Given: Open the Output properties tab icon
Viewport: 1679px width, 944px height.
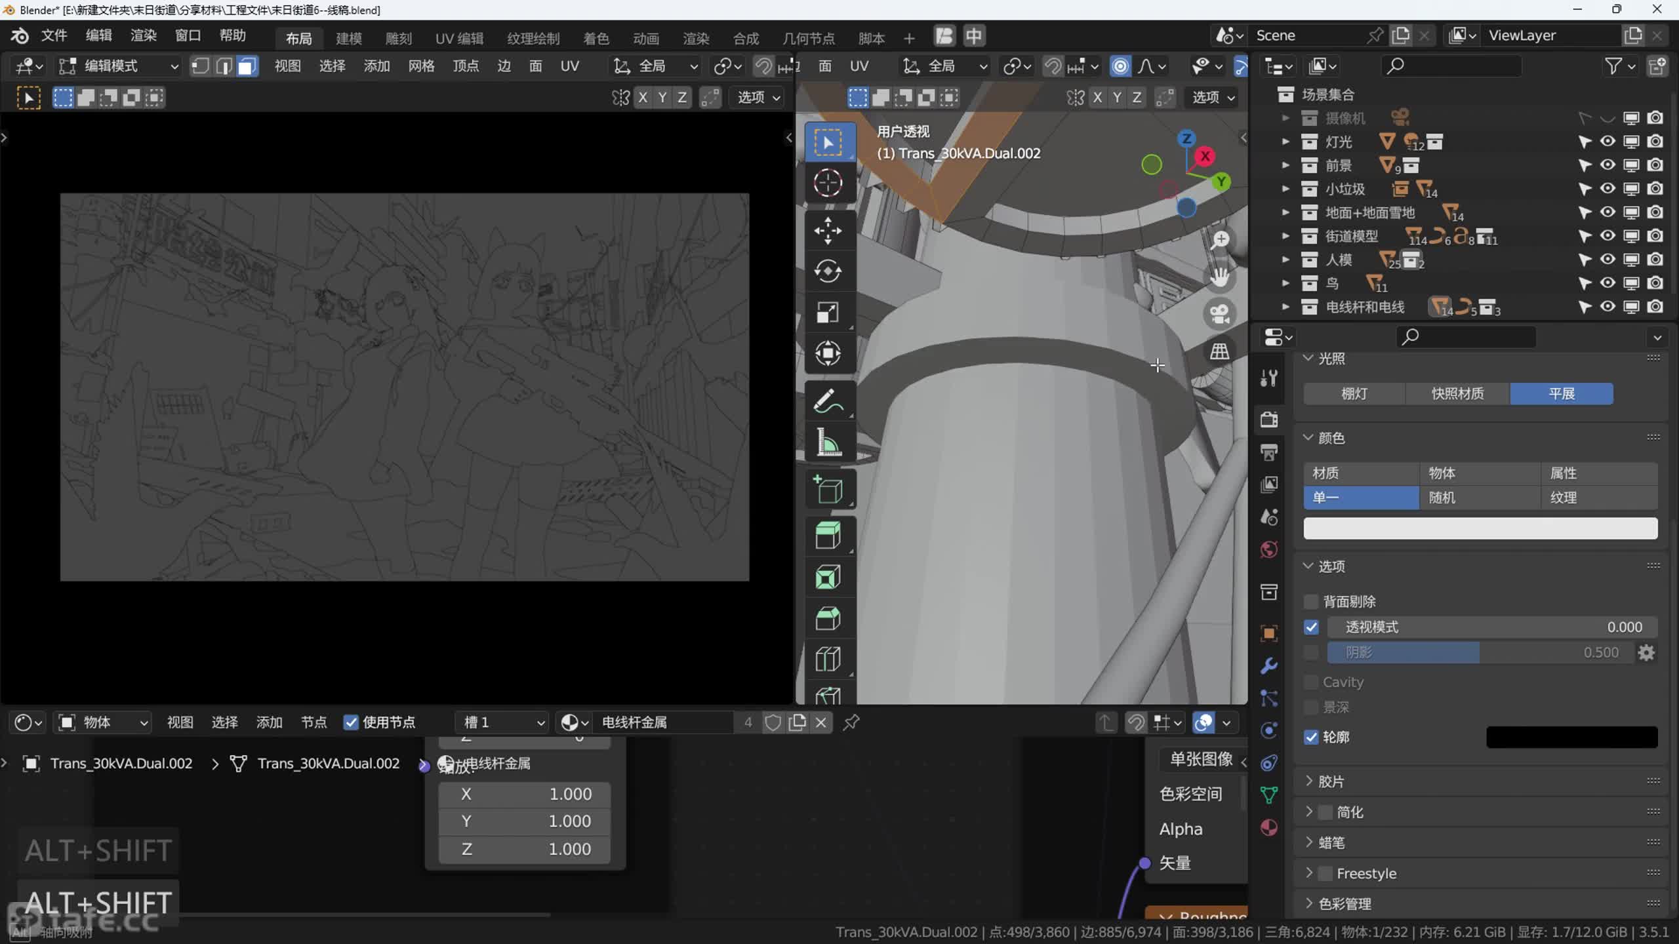Looking at the screenshot, I should (1269, 452).
